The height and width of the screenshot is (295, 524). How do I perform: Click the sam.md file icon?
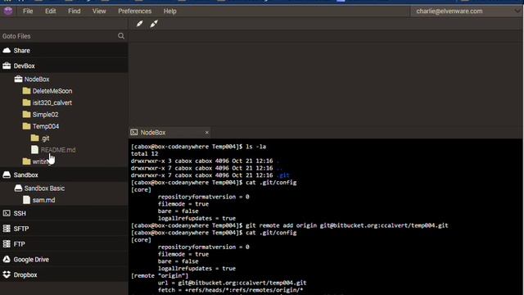[26, 200]
